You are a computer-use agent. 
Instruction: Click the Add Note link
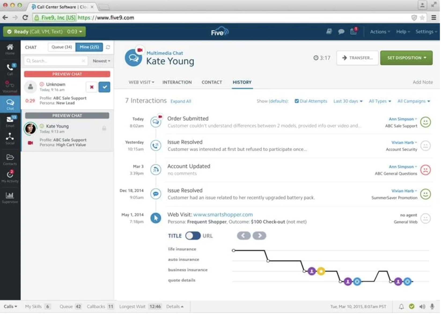point(422,83)
